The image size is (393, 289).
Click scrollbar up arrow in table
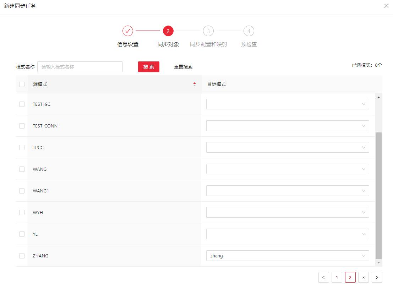pos(378,98)
